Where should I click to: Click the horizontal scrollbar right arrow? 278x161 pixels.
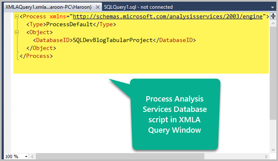pyautogui.click(x=266, y=156)
